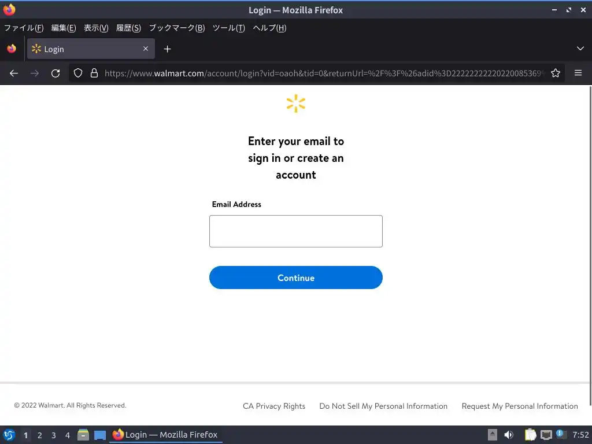Open the ツール(T) menu

[x=229, y=28]
